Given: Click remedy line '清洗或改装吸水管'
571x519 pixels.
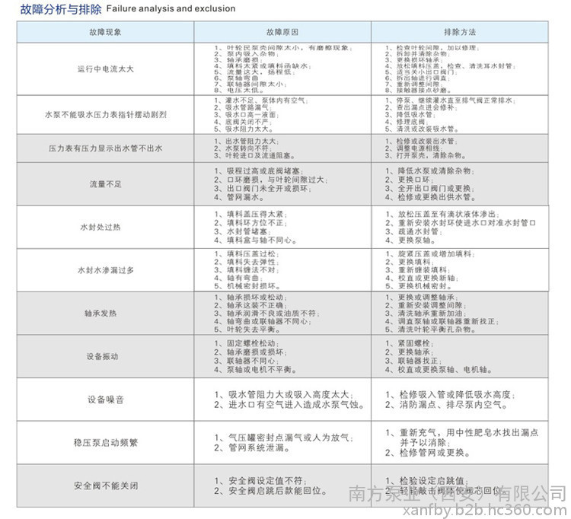Looking at the screenshot, I should 422,129.
